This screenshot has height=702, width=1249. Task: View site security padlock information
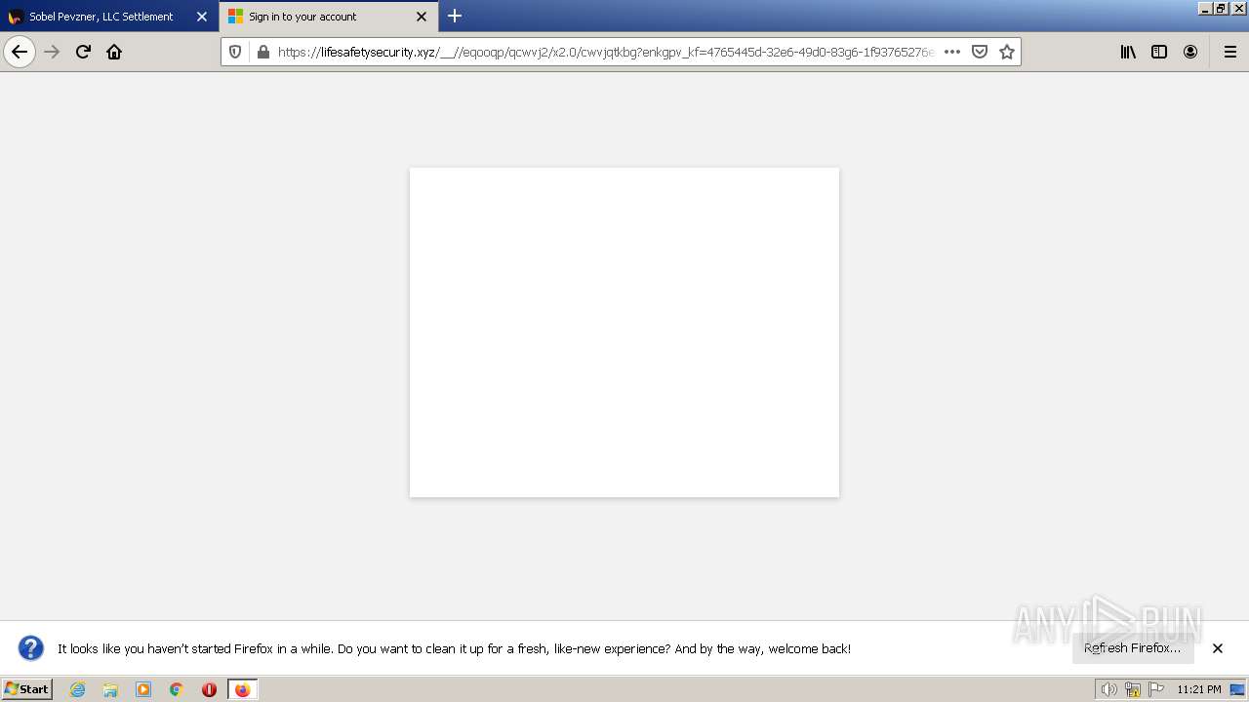point(262,52)
